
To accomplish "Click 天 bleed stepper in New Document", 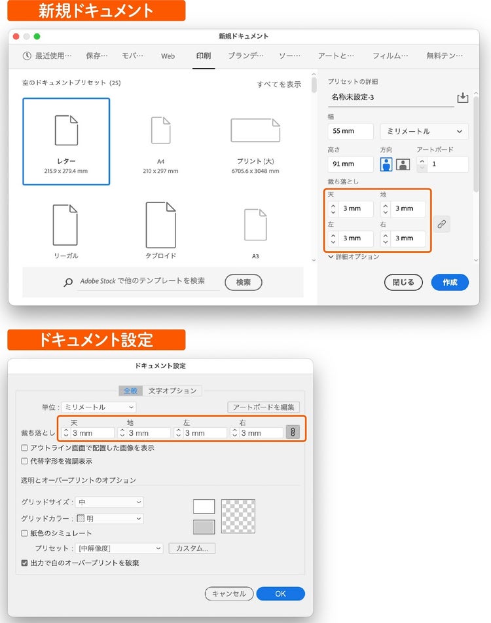I will (x=333, y=208).
